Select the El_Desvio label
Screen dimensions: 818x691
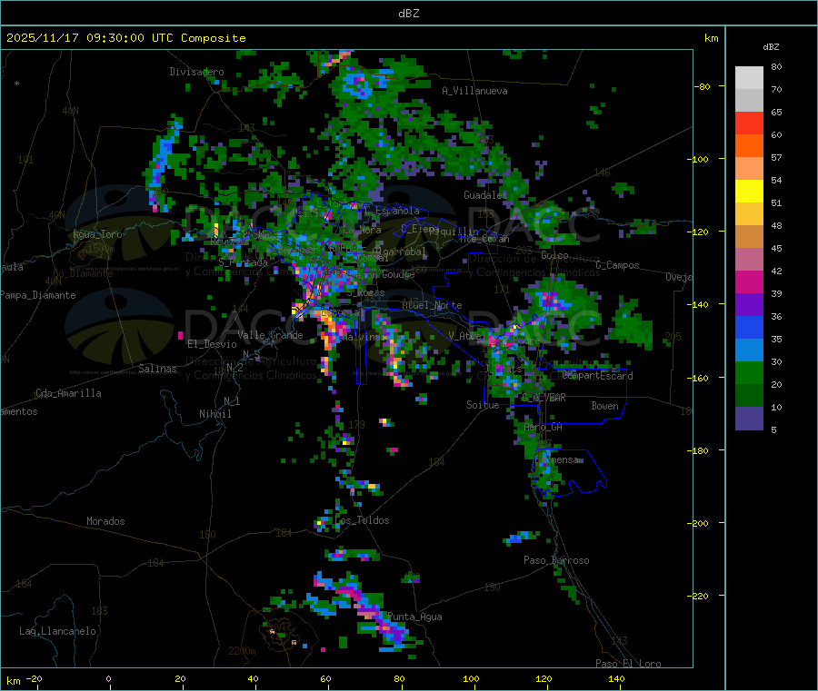coord(212,344)
